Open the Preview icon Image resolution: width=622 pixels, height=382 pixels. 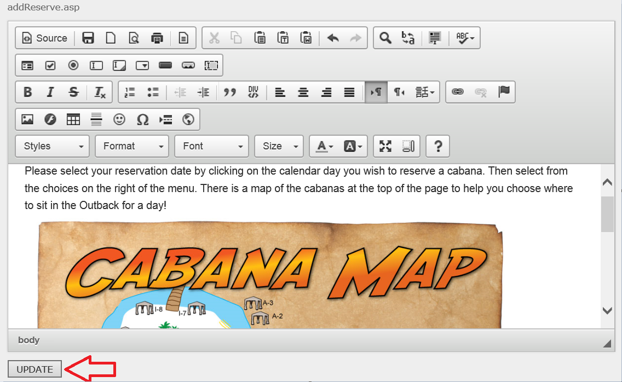[134, 38]
